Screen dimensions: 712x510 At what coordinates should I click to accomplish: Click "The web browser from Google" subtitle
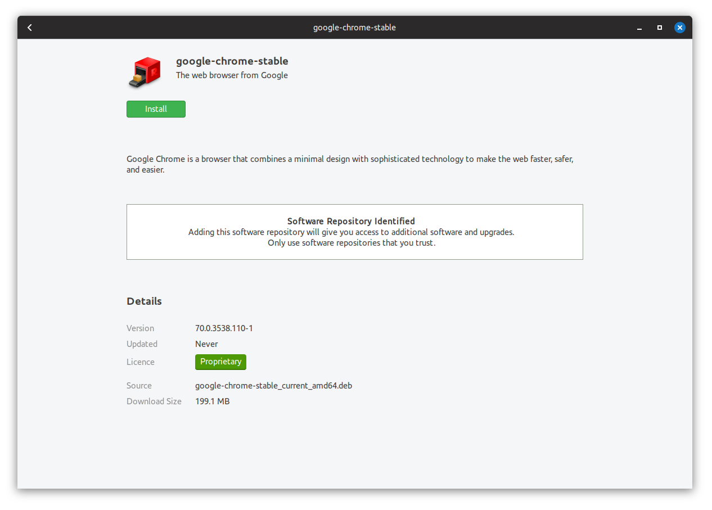coord(232,75)
